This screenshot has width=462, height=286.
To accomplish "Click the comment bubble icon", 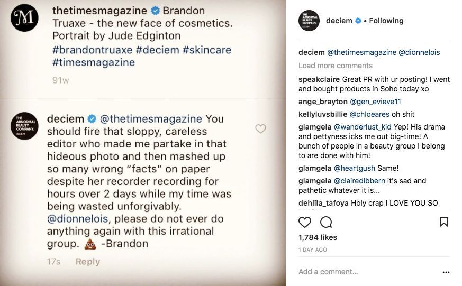I will pyautogui.click(x=326, y=222).
